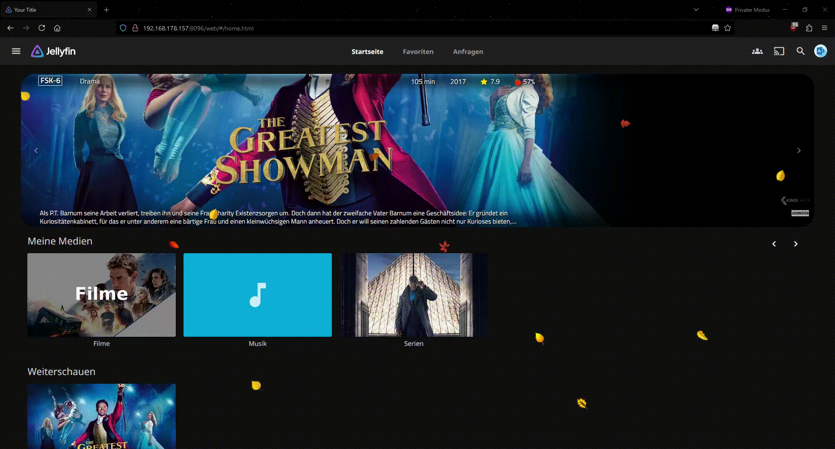Click the Musik label link
Image resolution: width=835 pixels, height=449 pixels.
pyautogui.click(x=257, y=343)
